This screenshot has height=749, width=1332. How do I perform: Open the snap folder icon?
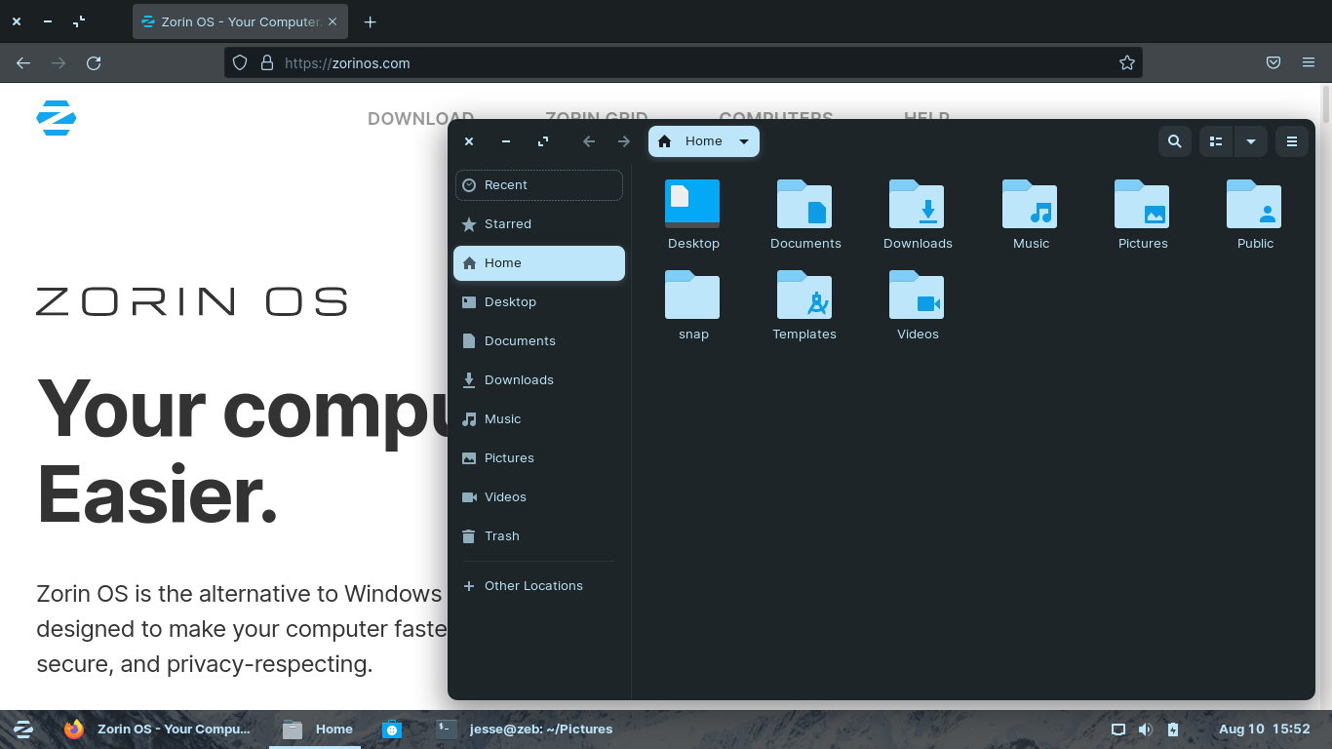pos(692,295)
